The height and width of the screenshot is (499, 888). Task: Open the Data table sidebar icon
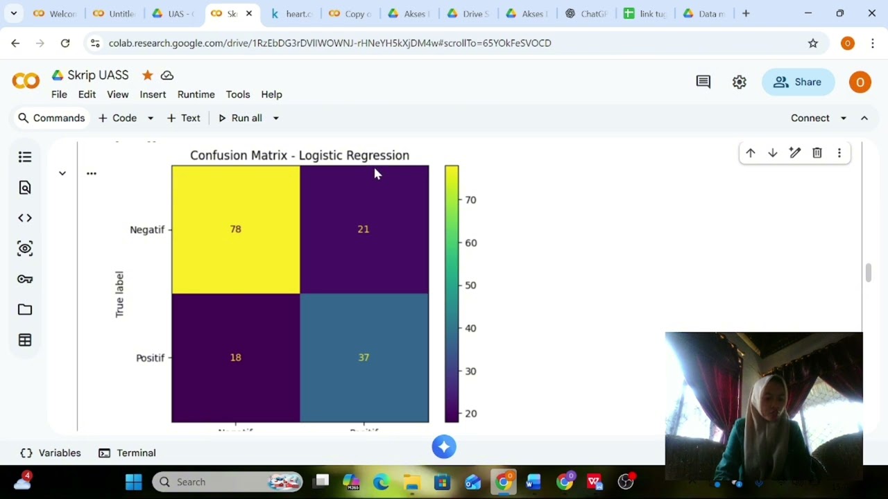click(25, 340)
